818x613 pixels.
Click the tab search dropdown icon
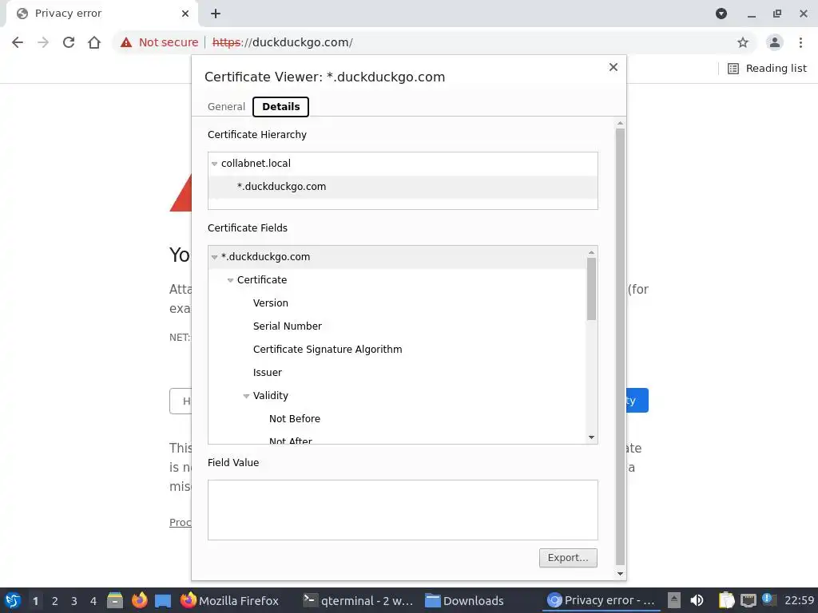pos(721,14)
